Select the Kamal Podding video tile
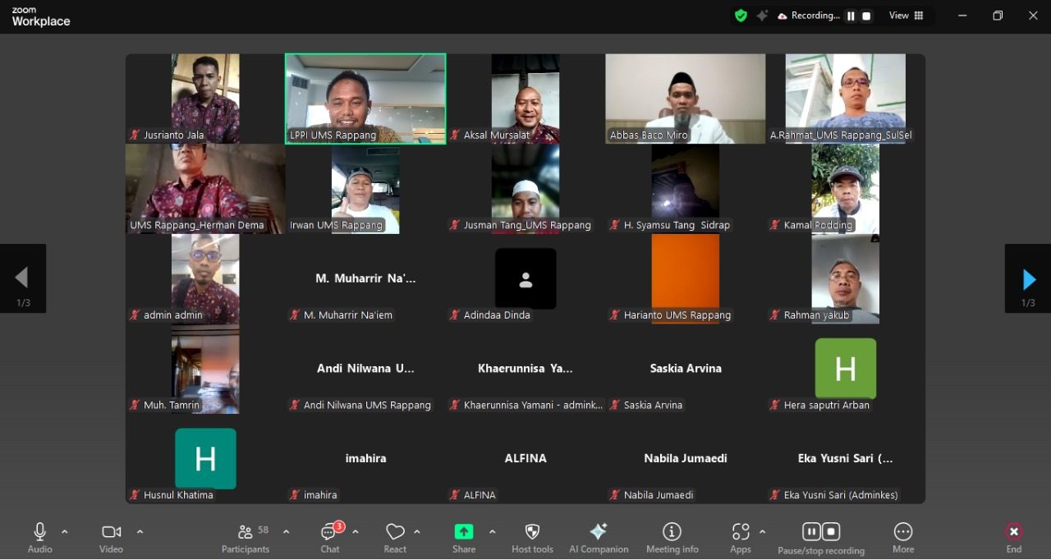 pos(846,189)
